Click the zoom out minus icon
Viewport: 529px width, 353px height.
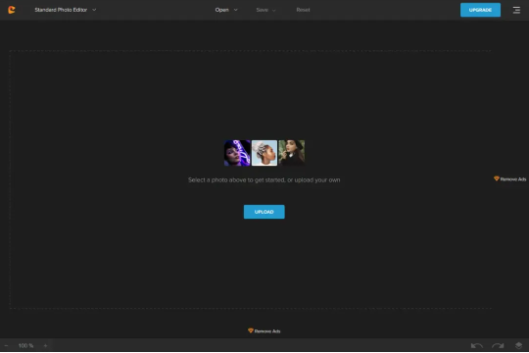[6, 345]
